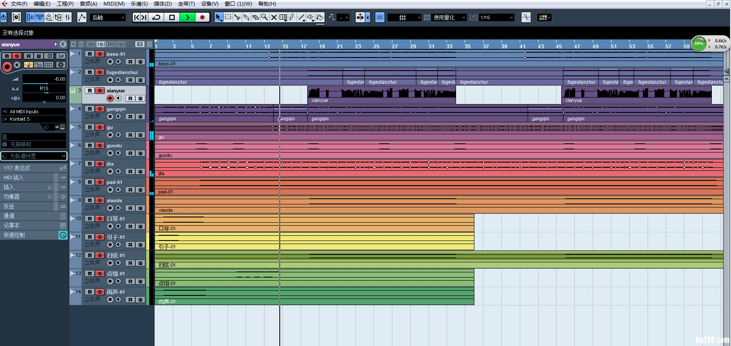Toggle record enable on xianyue track
The width and height of the screenshot is (731, 346).
point(110,98)
